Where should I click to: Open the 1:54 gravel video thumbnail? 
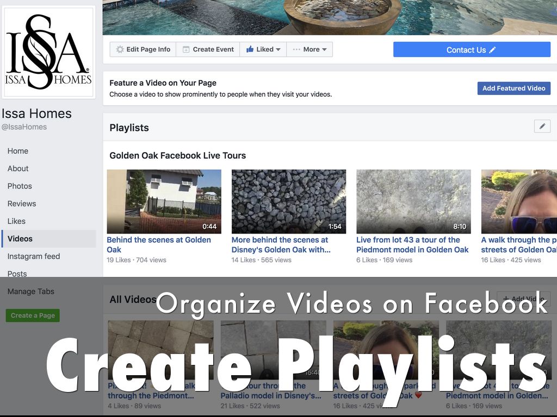point(288,201)
